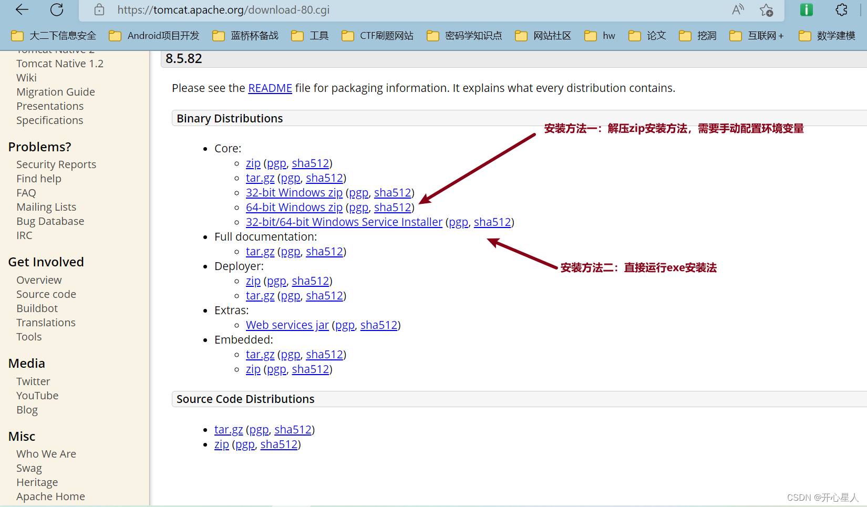Download the Deployer tar.gz
This screenshot has width=867, height=507.
[x=260, y=296]
